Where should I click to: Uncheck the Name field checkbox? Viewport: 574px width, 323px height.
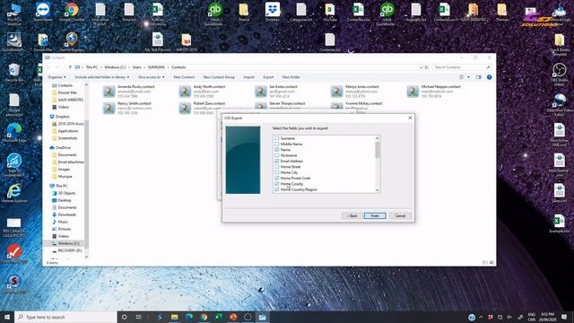(x=277, y=150)
